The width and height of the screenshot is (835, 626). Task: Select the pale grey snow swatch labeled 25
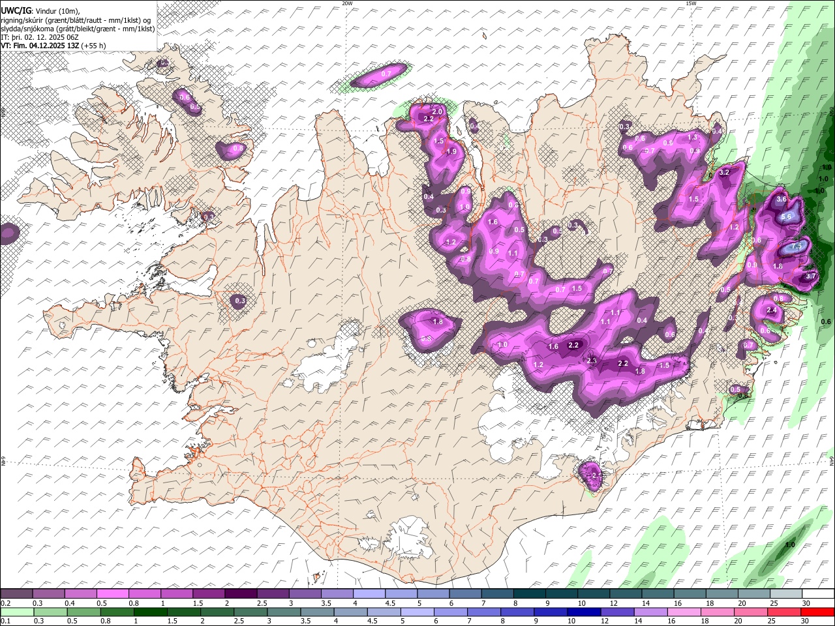pyautogui.click(x=785, y=593)
